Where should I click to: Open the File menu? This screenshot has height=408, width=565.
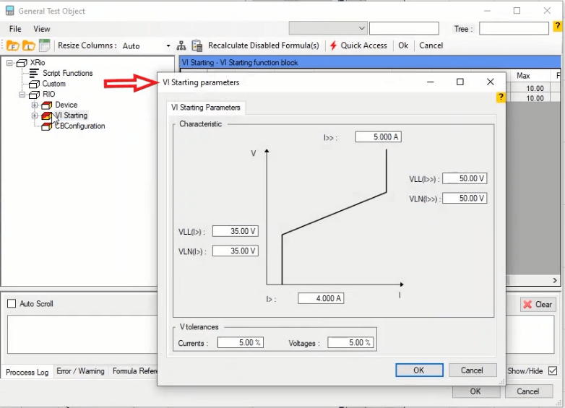(x=15, y=29)
